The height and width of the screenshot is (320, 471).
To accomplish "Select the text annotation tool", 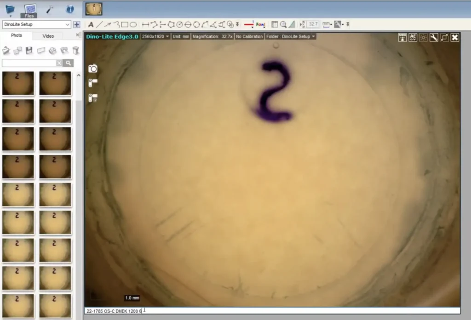I will [x=91, y=24].
